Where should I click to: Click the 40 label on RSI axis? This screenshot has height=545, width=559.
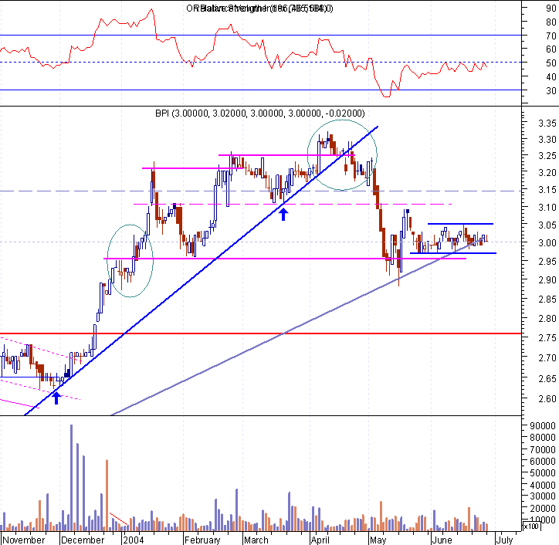[551, 77]
